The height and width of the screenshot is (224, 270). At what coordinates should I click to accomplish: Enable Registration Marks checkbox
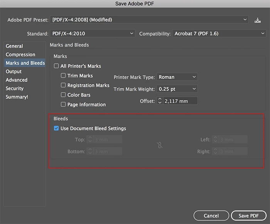pos(63,85)
